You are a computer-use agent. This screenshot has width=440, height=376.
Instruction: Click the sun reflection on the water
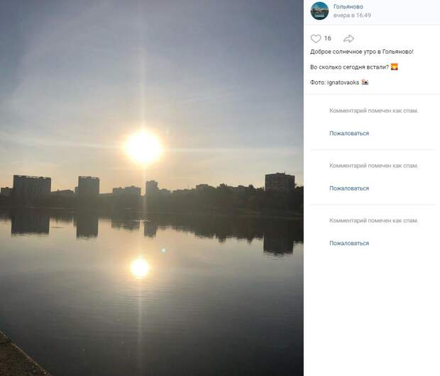[140, 268]
